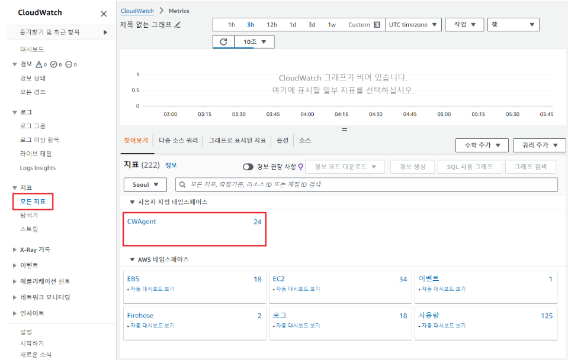
Task: Open 모든 지표 in the sidebar
Action: 33,202
